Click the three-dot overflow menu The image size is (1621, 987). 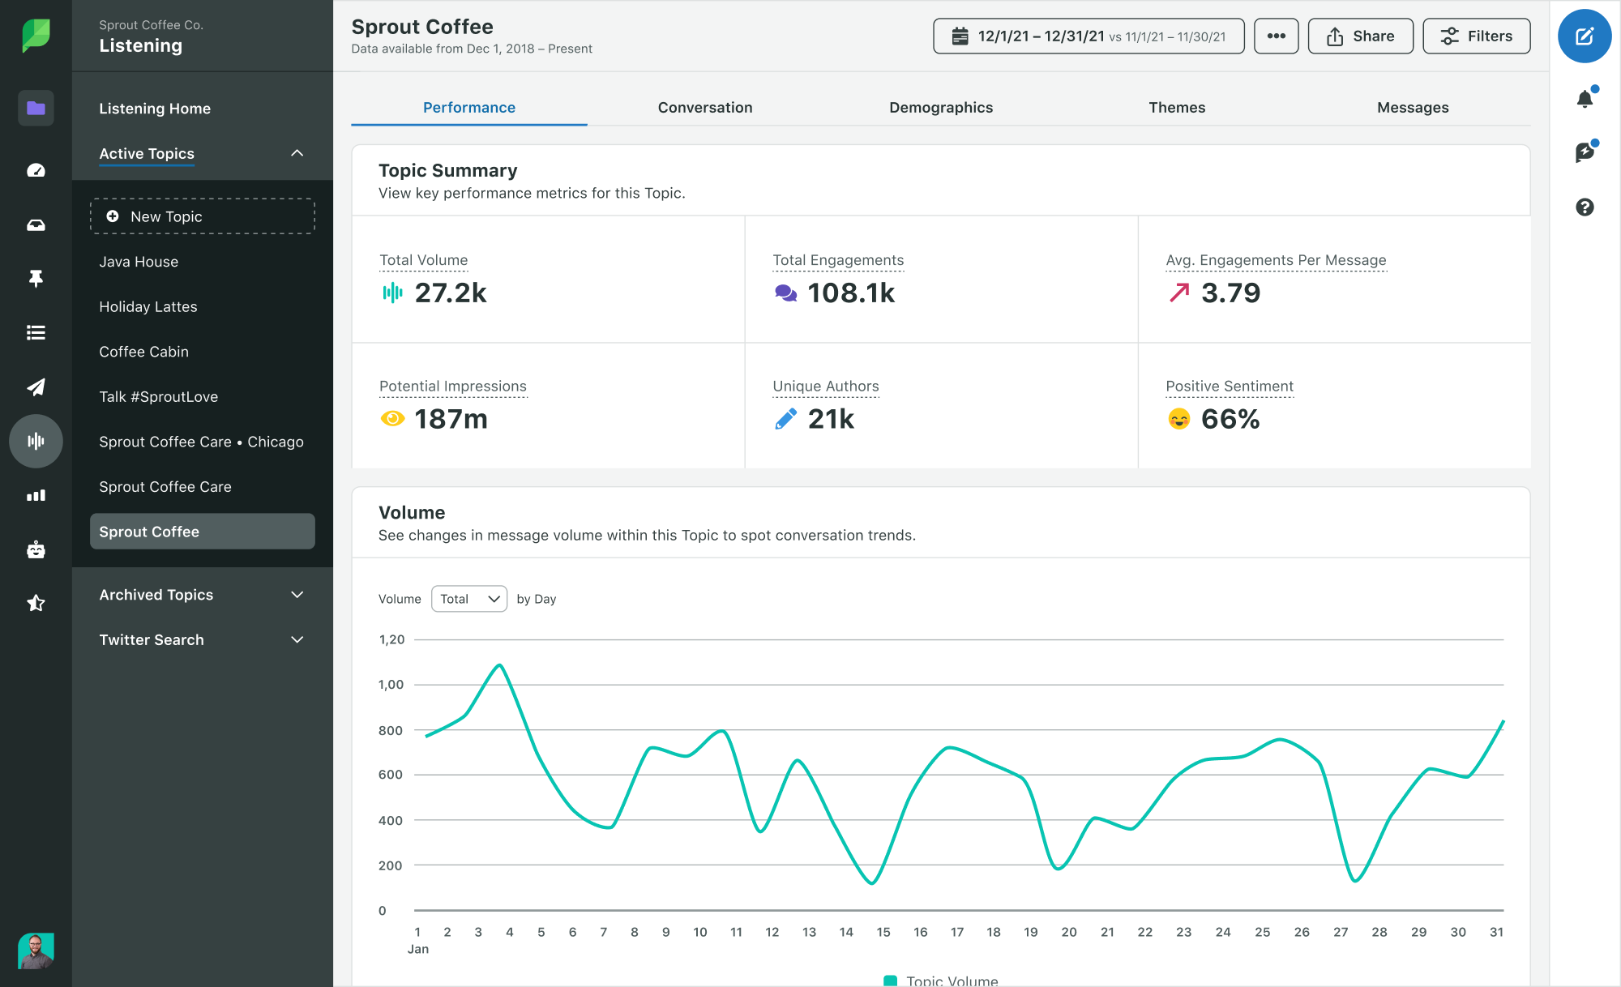click(1273, 37)
